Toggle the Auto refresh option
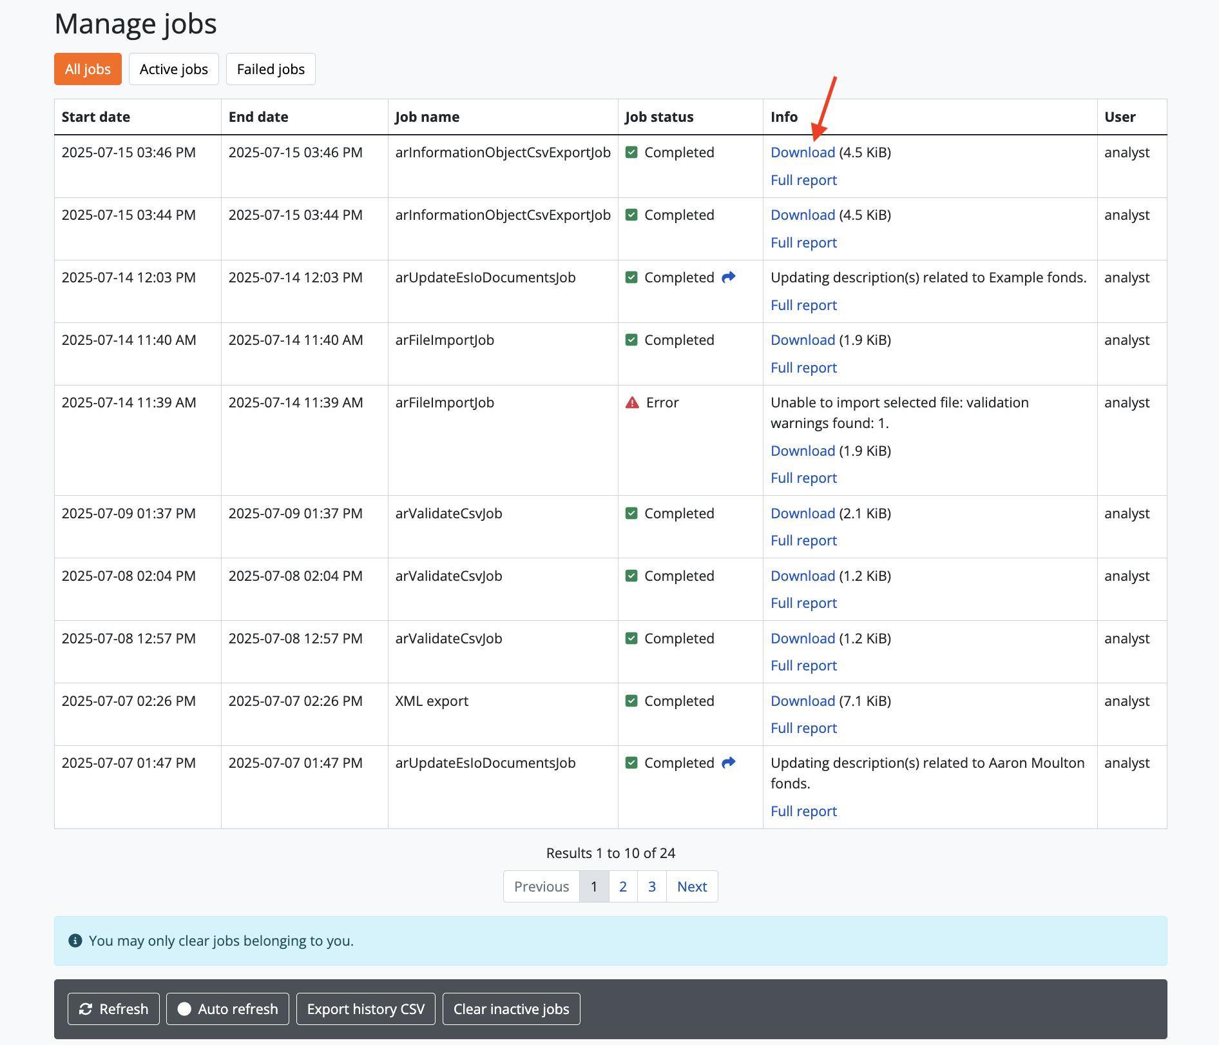The width and height of the screenshot is (1219, 1045). click(x=228, y=1009)
